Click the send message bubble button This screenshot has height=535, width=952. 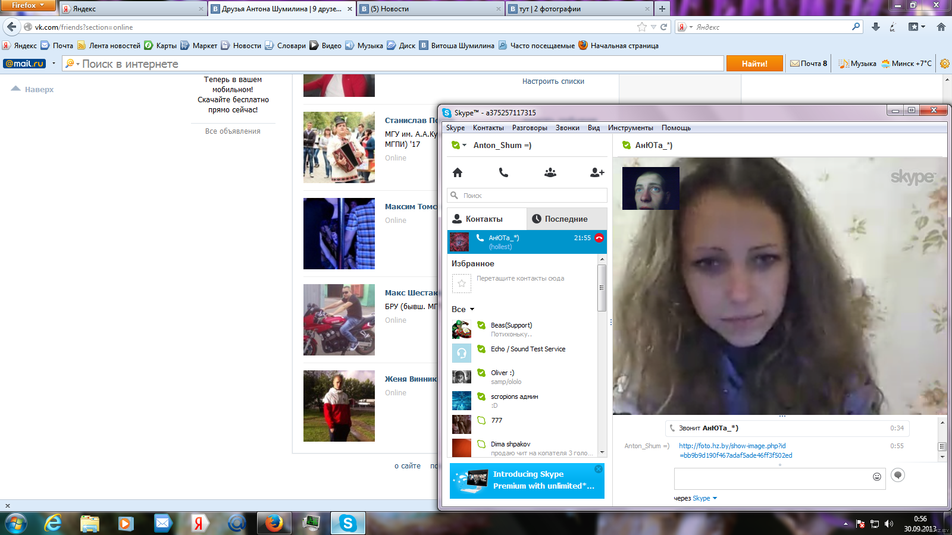(898, 475)
